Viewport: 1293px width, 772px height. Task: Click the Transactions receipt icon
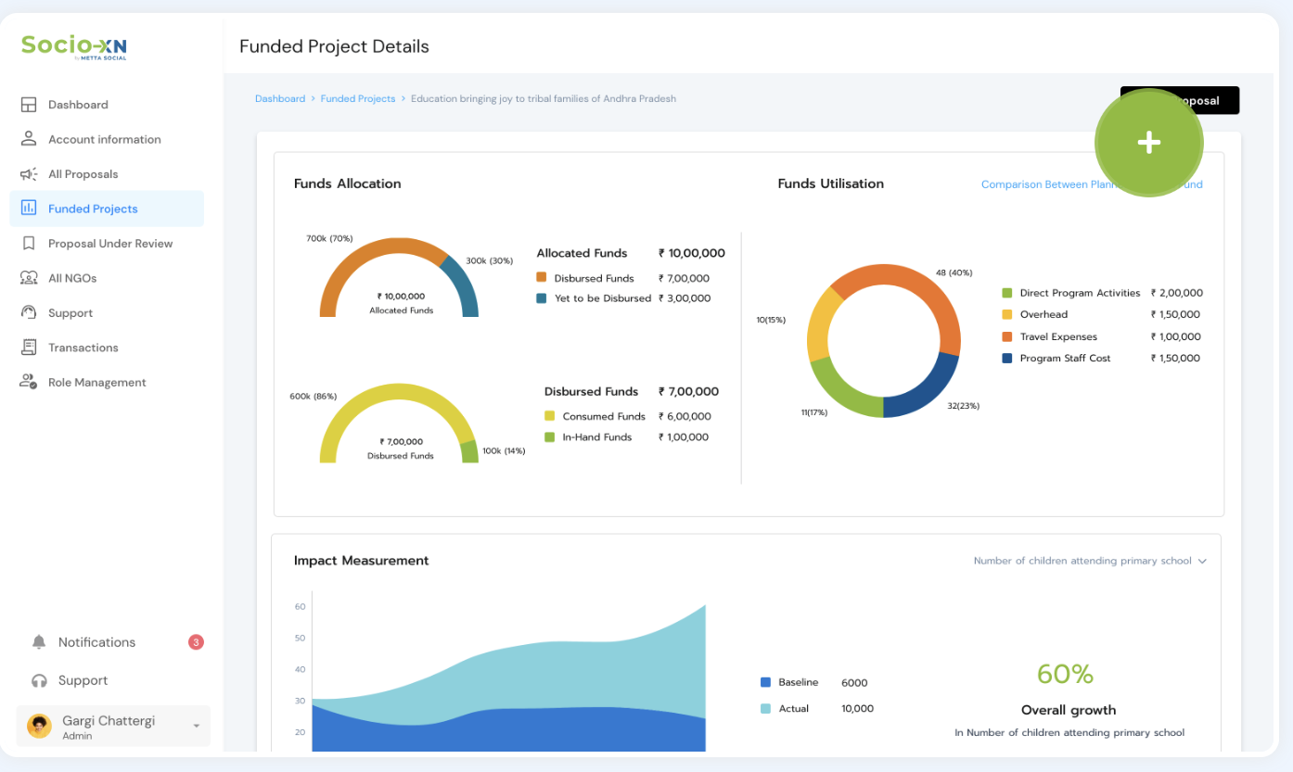pyautogui.click(x=29, y=348)
